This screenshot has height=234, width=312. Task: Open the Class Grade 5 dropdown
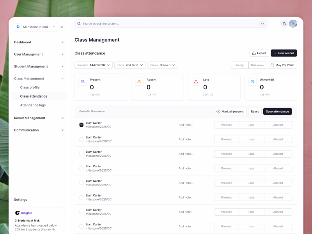tap(163, 65)
